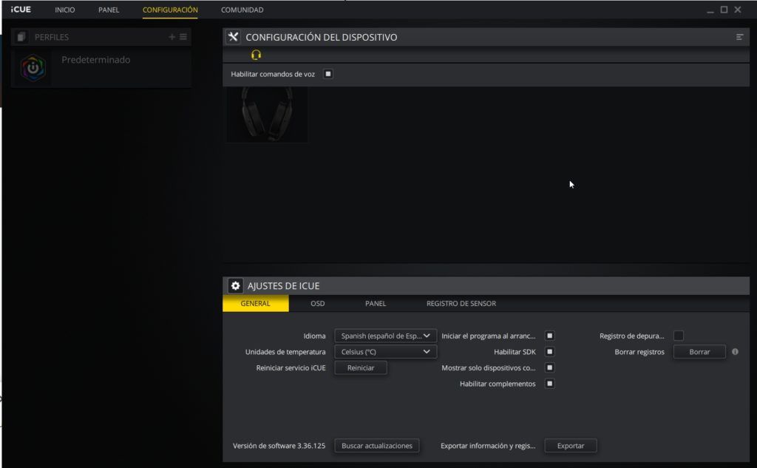The height and width of the screenshot is (468, 757).
Task: Open the Comunidad tab
Action: pyautogui.click(x=242, y=10)
